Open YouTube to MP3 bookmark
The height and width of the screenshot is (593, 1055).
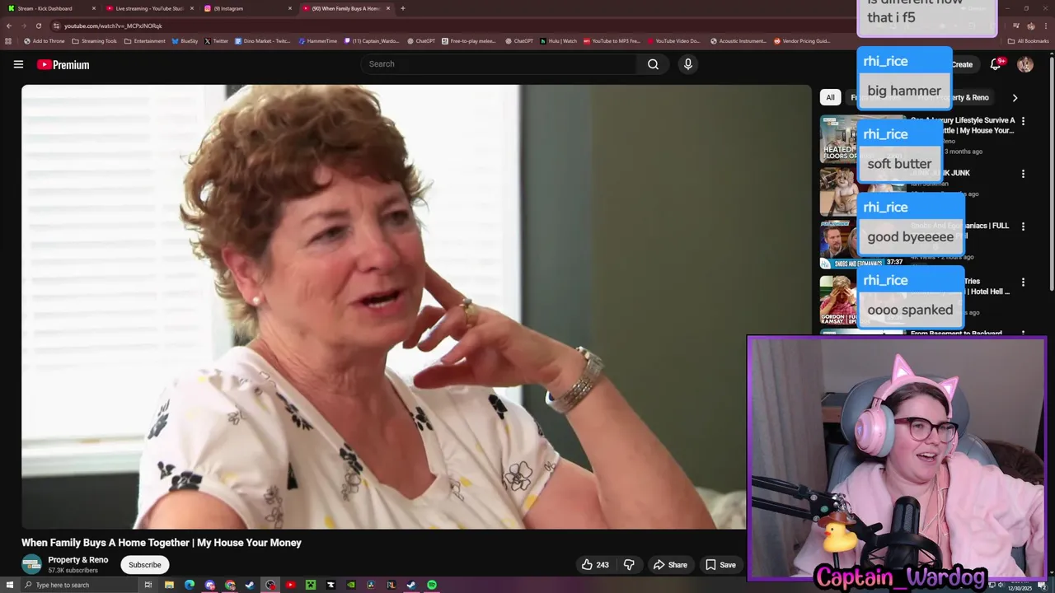(x=612, y=41)
